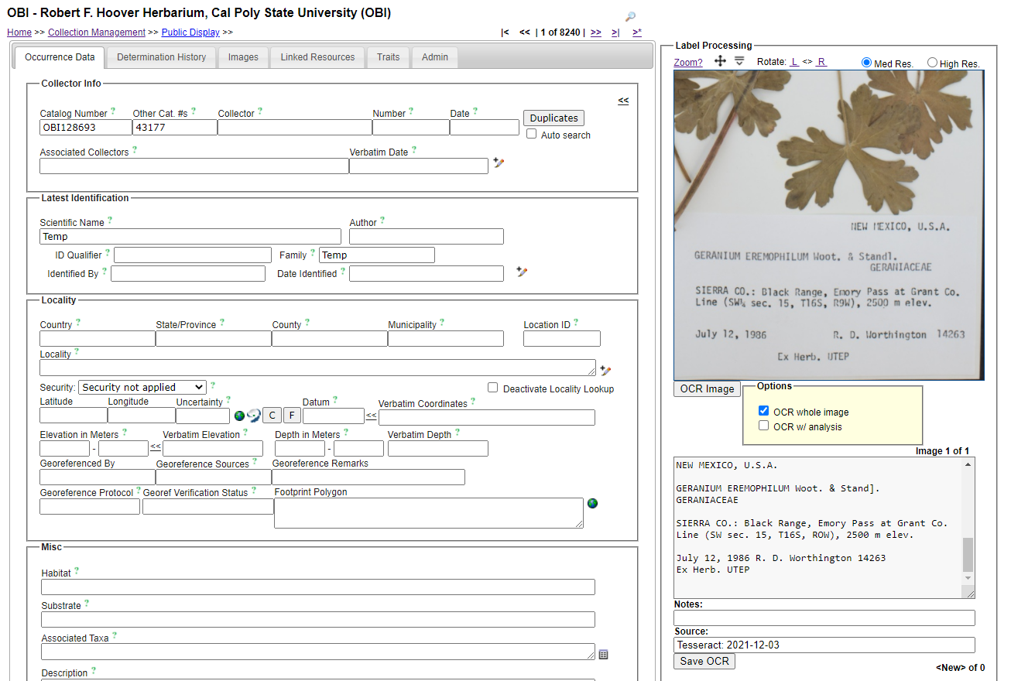The height and width of the screenshot is (681, 1011).
Task: Click the anchor-down icon beside the move icon
Action: coord(739,61)
